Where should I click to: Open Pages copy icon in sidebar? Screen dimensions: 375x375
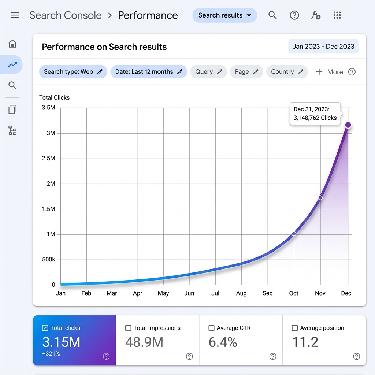[12, 109]
